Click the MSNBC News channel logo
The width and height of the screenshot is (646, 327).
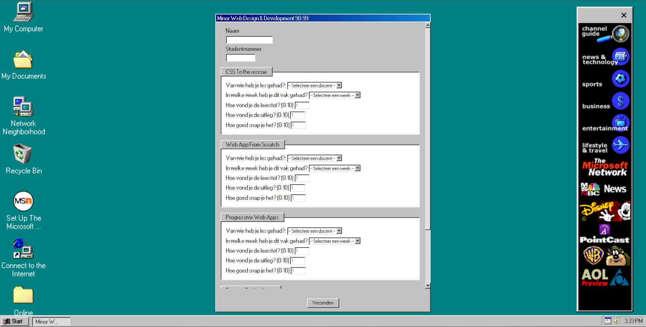(x=604, y=189)
